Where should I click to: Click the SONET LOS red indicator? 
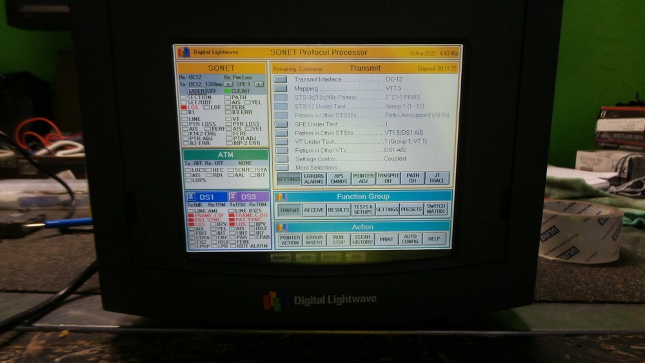point(184,107)
